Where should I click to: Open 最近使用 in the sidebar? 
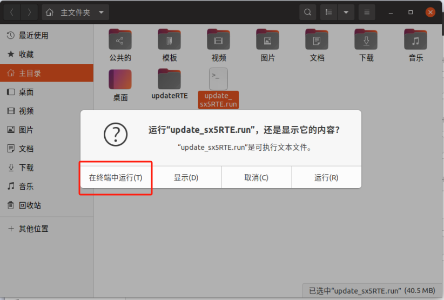[33, 35]
